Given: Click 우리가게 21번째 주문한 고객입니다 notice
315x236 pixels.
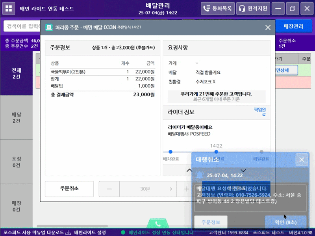Looking at the screenshot, I should [x=216, y=94].
